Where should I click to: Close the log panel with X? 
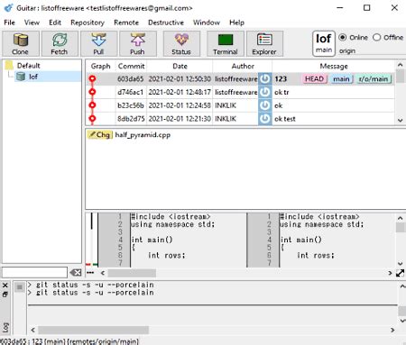point(5,286)
